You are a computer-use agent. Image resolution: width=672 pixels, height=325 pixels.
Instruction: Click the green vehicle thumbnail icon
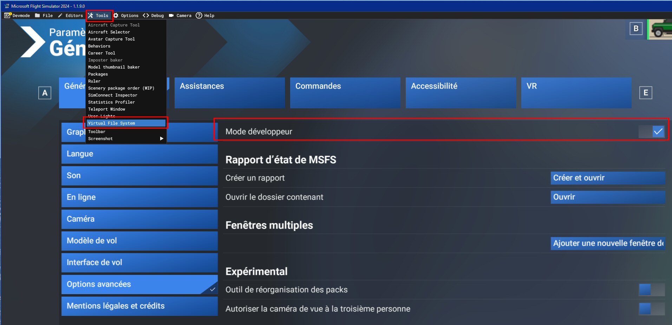(x=660, y=29)
